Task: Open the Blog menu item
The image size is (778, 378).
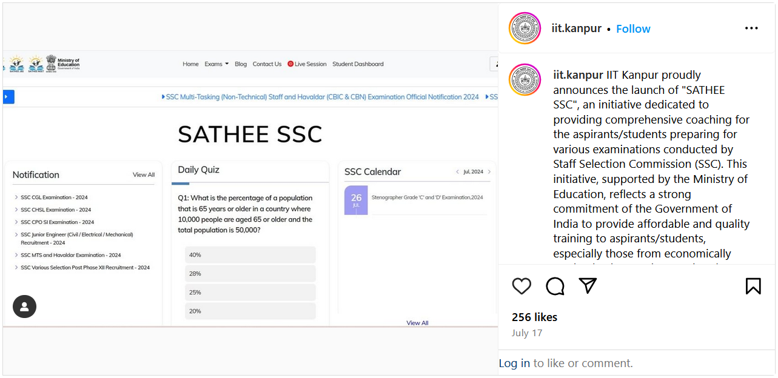Action: point(241,64)
